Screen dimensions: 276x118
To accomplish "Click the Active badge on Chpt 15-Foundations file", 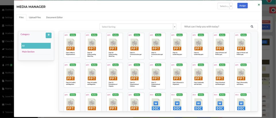I will 116,65.
